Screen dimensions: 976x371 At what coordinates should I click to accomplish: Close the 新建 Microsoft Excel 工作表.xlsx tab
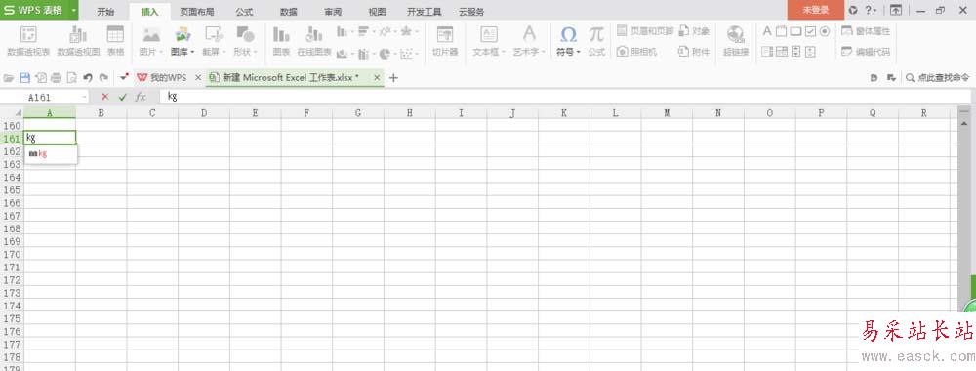click(x=377, y=78)
